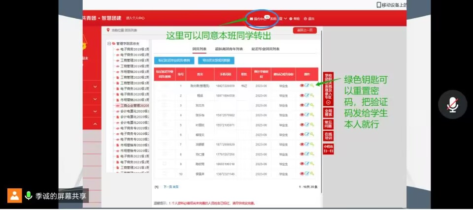The width and height of the screenshot is (473, 210).
Task: Click the 帮助 help icon in header
Action: point(291,19)
